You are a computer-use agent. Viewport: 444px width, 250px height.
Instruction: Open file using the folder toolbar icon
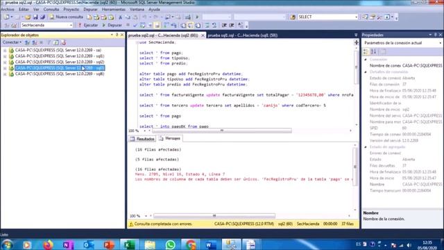coord(28,17)
